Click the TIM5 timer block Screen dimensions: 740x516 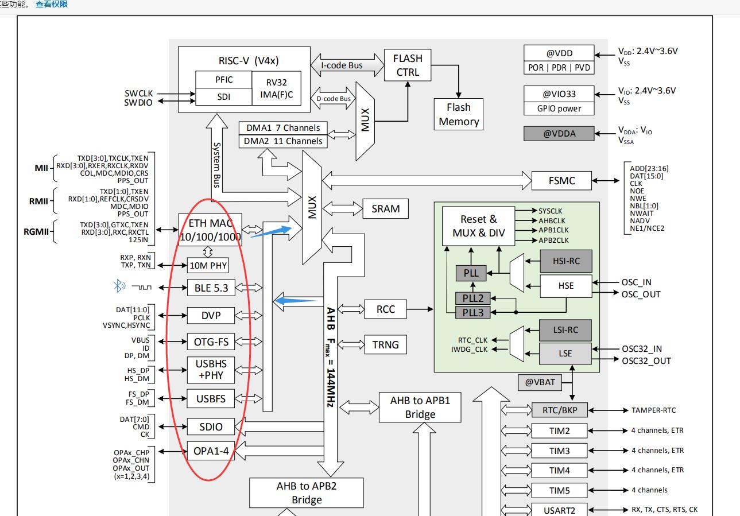coord(560,490)
